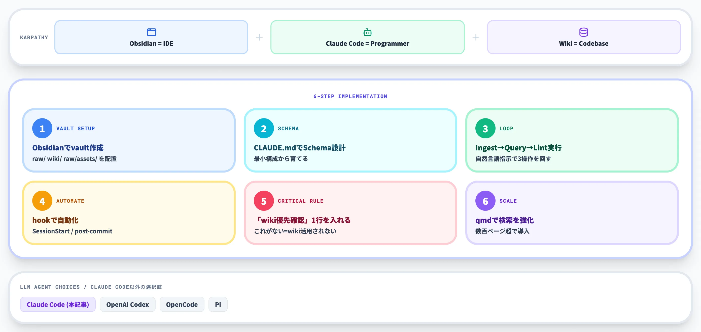This screenshot has width=701, height=332.
Task: Click the cyan step 2 number circle
Action: (264, 128)
